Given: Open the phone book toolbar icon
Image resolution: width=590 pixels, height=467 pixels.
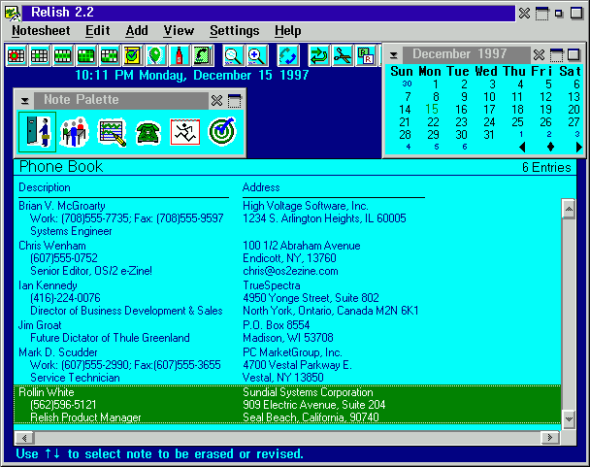Looking at the screenshot, I should point(203,55).
